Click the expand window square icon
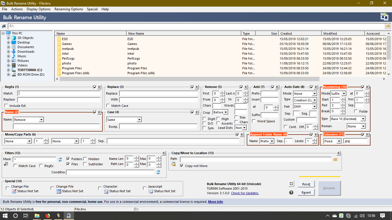 click(291, 184)
